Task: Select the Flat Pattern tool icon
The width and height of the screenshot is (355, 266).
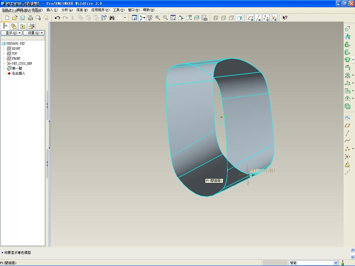Action: (x=347, y=106)
